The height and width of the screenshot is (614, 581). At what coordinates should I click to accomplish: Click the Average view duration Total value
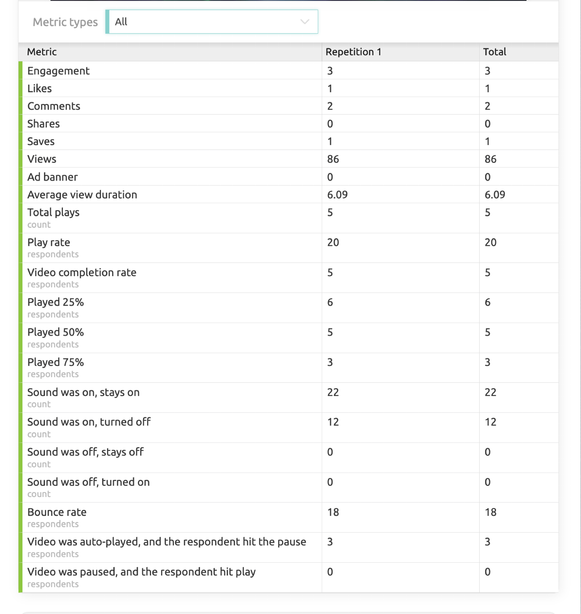[x=495, y=195]
